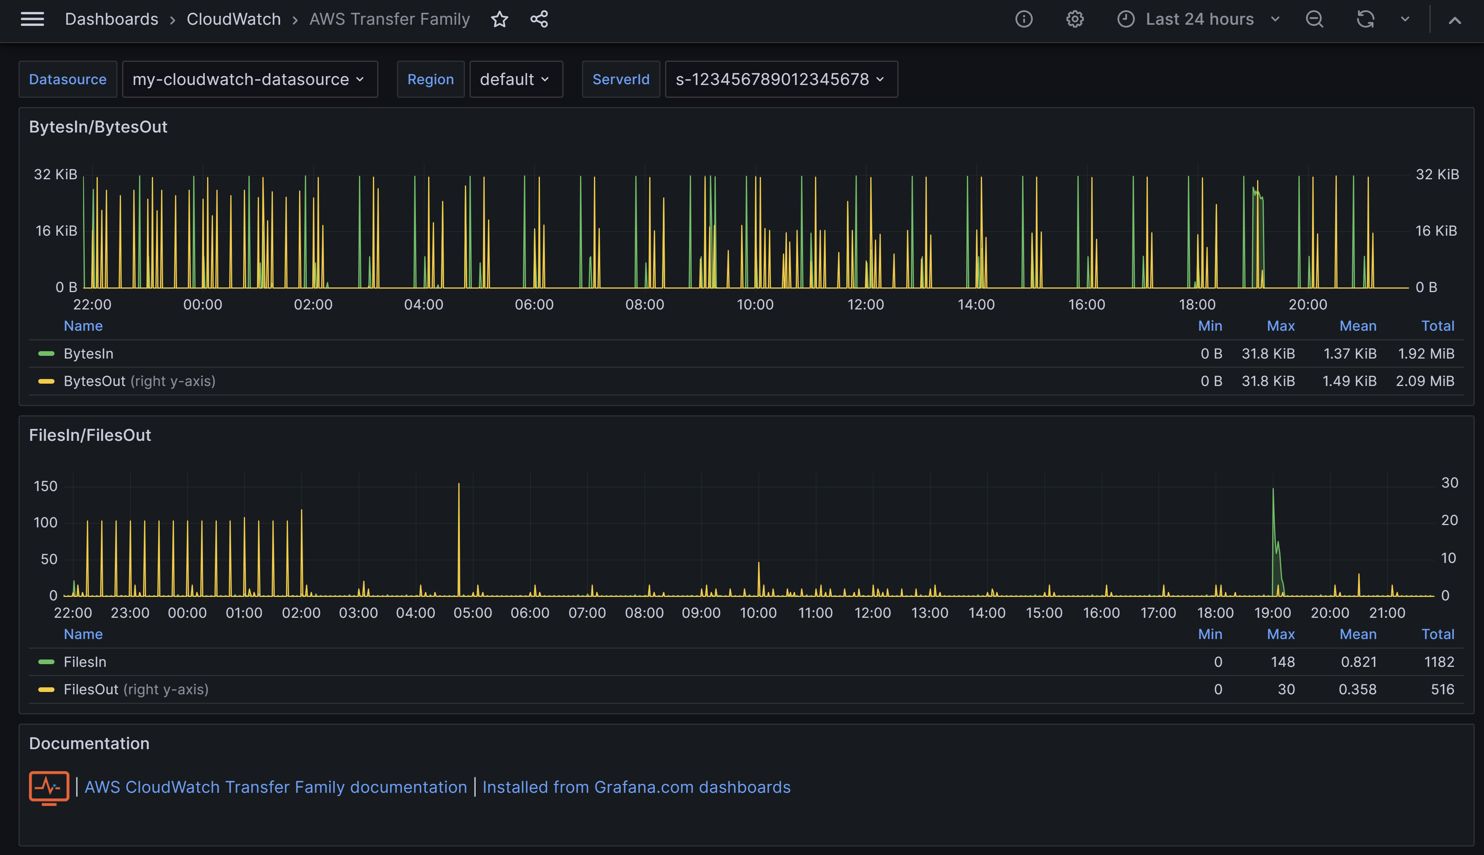Star this dashboard as favorite
1484x855 pixels.
499,19
